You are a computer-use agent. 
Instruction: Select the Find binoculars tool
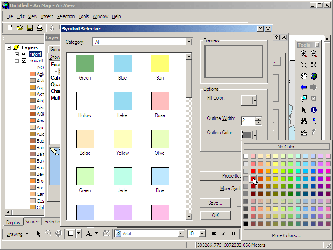pyautogui.click(x=304, y=121)
